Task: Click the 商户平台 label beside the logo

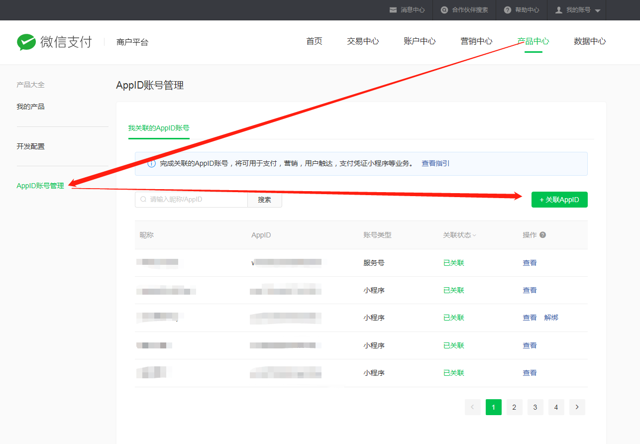Action: coord(132,42)
